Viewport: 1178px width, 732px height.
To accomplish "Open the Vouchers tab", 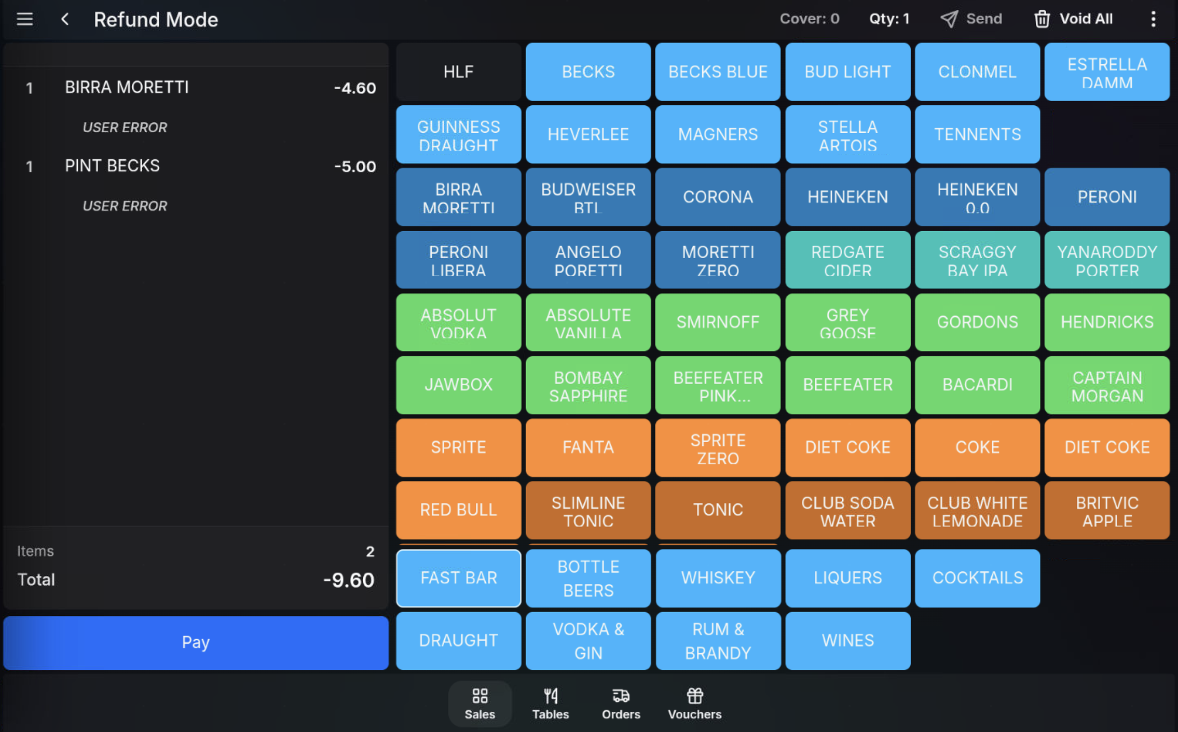I will pos(694,703).
